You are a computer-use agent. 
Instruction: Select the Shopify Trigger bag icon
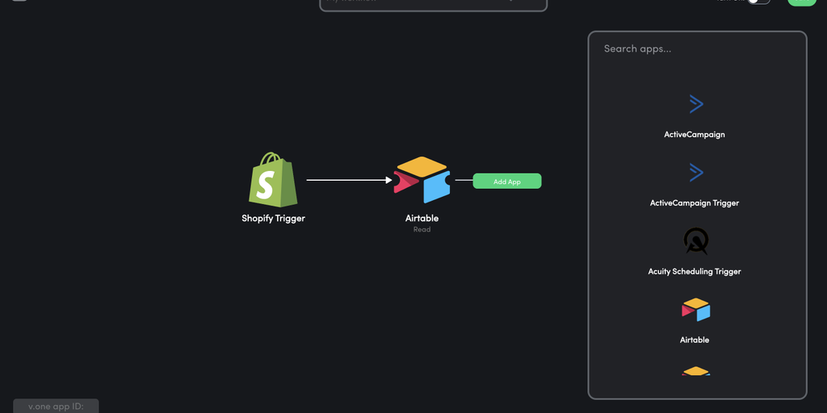click(273, 180)
